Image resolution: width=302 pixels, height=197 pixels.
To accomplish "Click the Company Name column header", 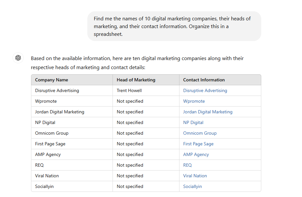I will coord(51,80).
